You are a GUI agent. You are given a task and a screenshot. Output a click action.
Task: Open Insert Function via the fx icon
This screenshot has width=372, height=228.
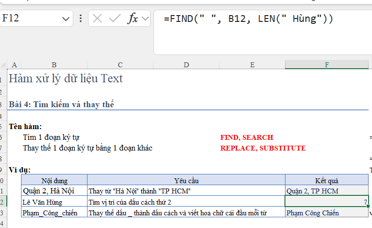132,19
